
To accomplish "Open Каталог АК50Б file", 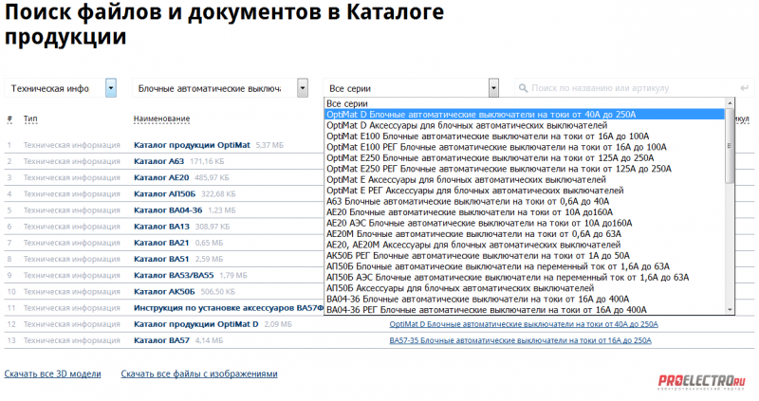I will 164,292.
